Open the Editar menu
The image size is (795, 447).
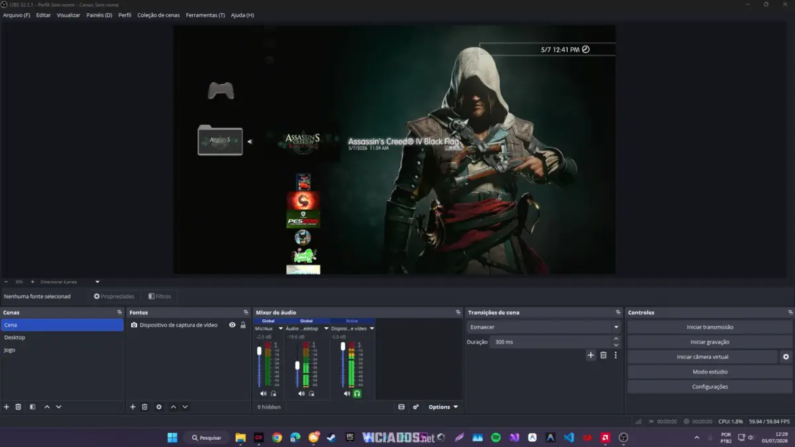44,15
